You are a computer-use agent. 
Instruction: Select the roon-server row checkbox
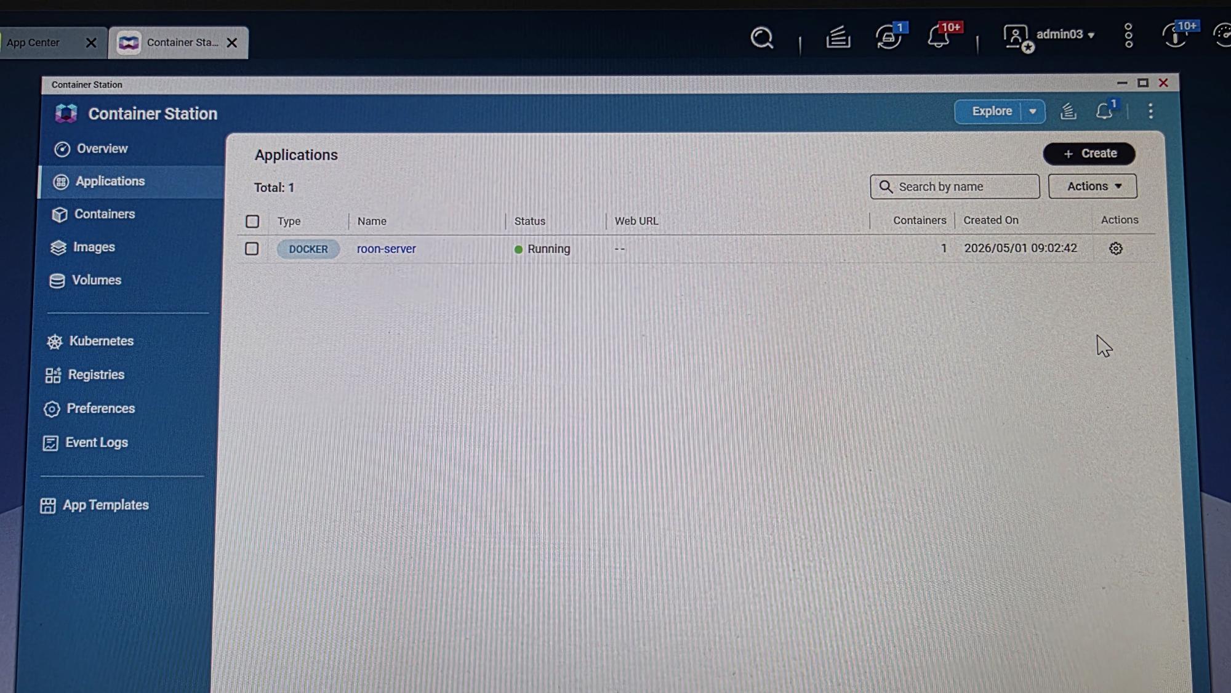click(252, 249)
